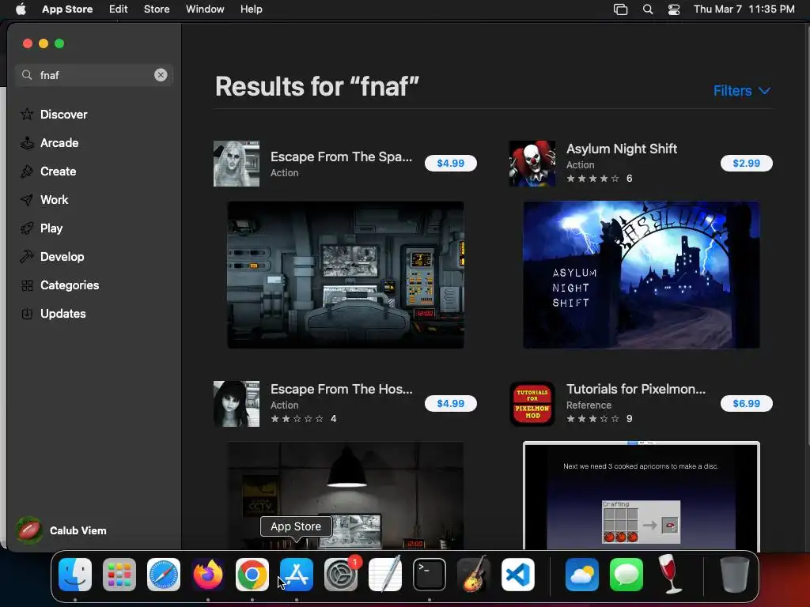810x607 pixels.
Task: Open the Edit menu
Action: [119, 9]
